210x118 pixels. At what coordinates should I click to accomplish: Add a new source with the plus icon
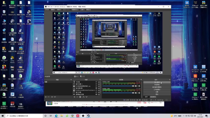point(75,97)
